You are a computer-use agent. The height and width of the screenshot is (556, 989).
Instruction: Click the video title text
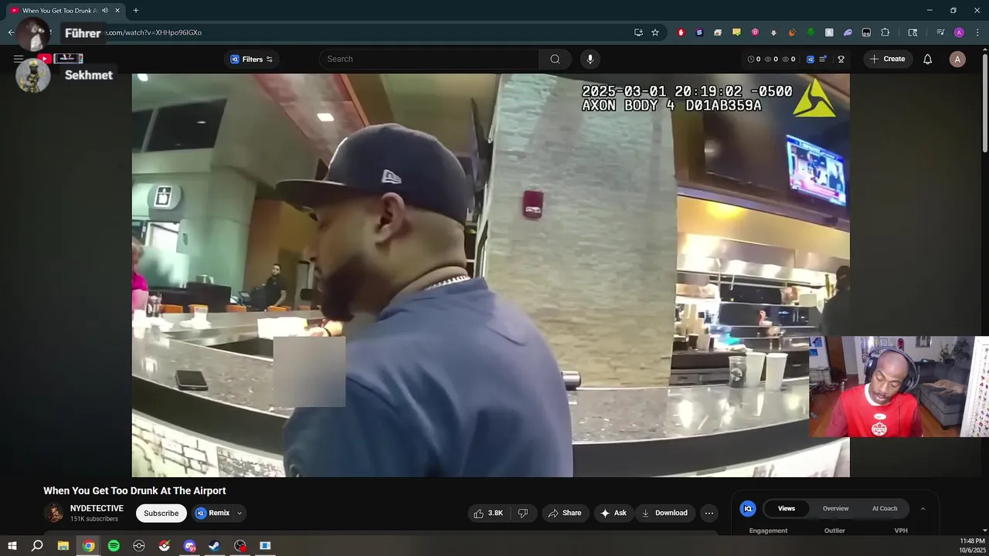[x=134, y=490]
